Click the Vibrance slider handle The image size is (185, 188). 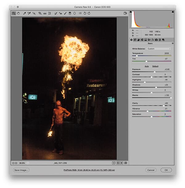click(148, 111)
